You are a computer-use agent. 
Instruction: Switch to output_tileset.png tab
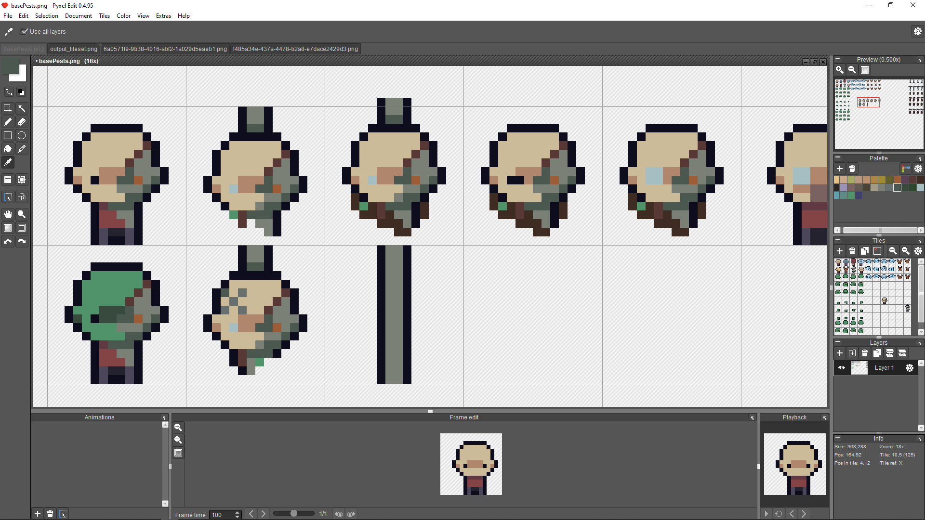(74, 49)
